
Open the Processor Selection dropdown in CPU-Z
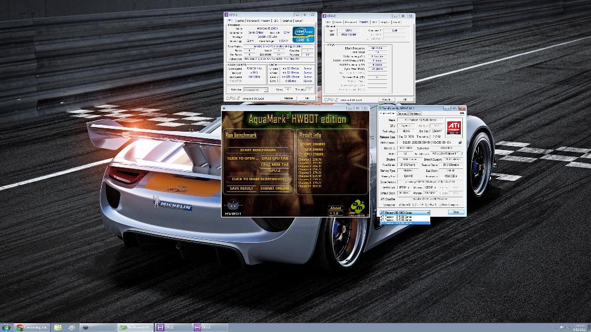coord(255,90)
